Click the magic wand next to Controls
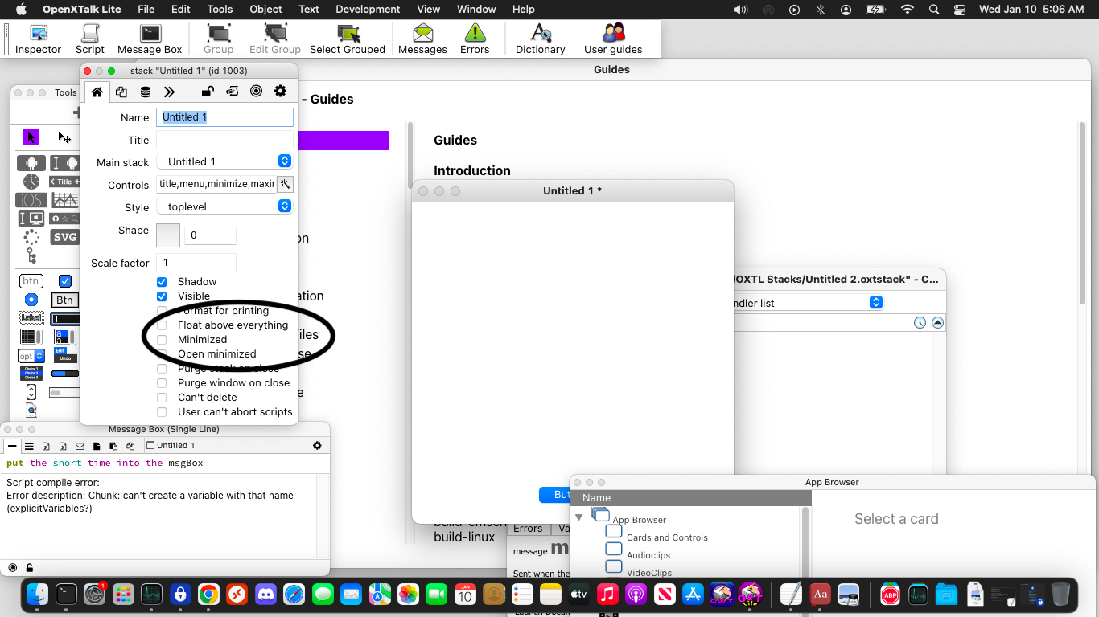This screenshot has height=617, width=1099. click(285, 184)
